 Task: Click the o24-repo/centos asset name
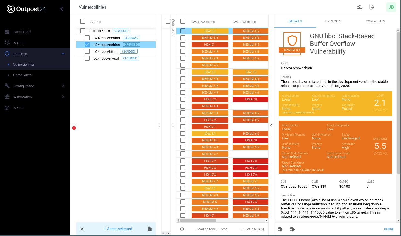[107, 38]
